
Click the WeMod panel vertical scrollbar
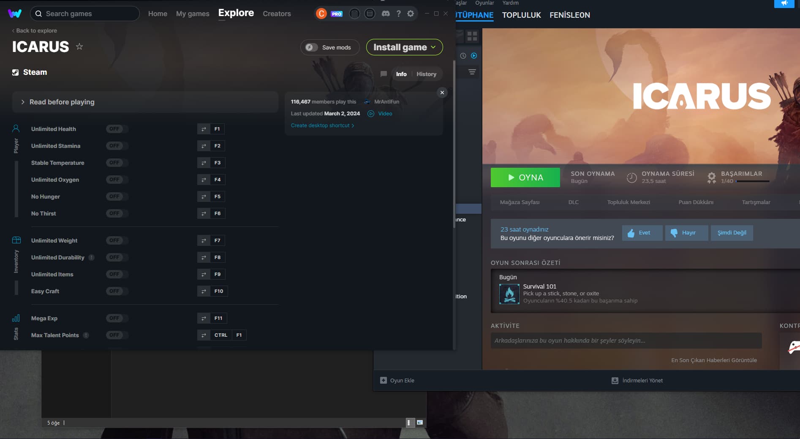pyautogui.click(x=454, y=144)
